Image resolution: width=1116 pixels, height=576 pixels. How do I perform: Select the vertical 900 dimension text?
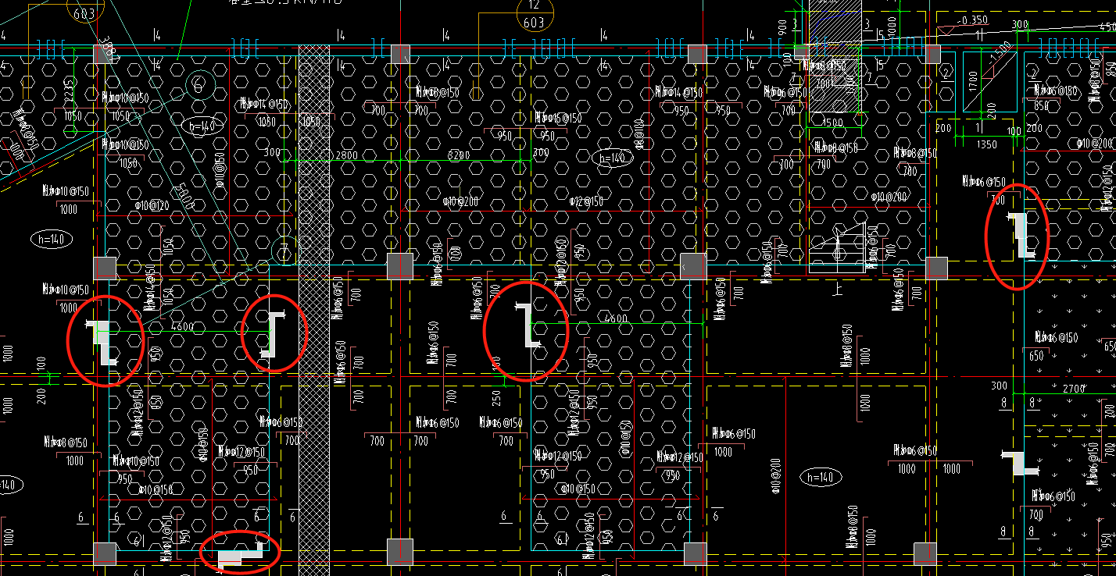(x=783, y=28)
